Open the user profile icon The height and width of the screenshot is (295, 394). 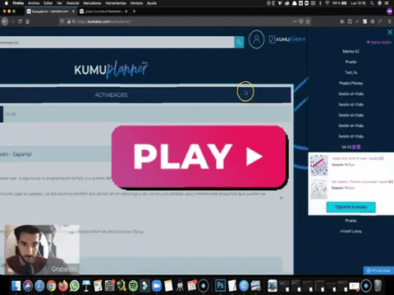(x=256, y=39)
